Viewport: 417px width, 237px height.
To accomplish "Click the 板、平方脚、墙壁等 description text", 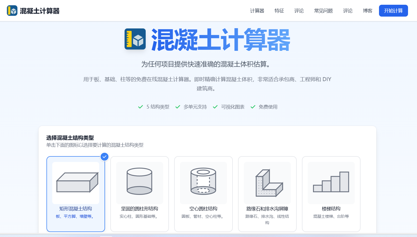I will [x=75, y=216].
